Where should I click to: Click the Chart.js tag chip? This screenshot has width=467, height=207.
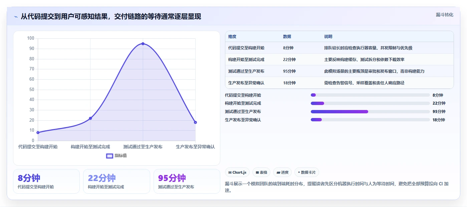237,172
